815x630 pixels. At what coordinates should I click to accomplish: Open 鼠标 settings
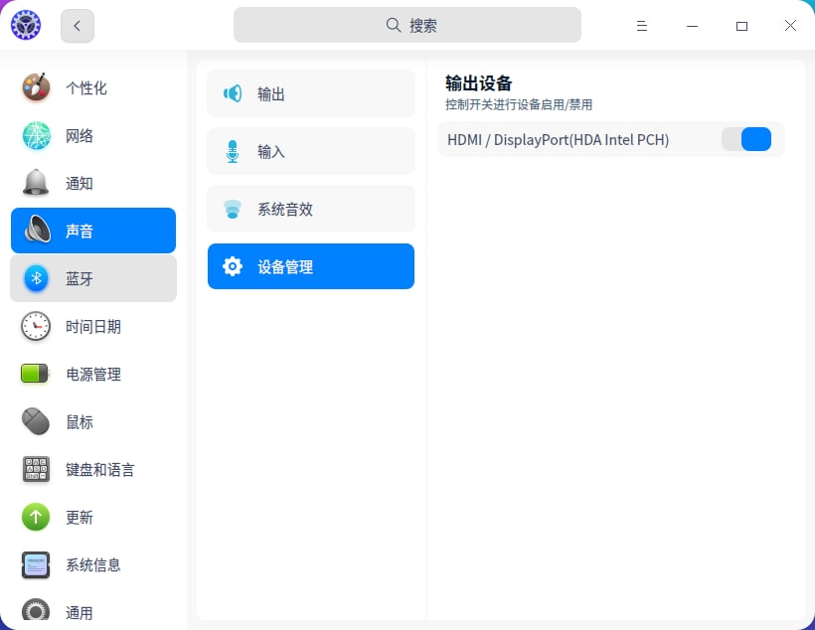(x=93, y=422)
